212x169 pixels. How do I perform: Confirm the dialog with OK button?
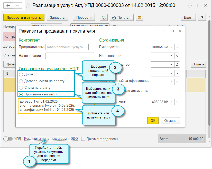[153, 121]
